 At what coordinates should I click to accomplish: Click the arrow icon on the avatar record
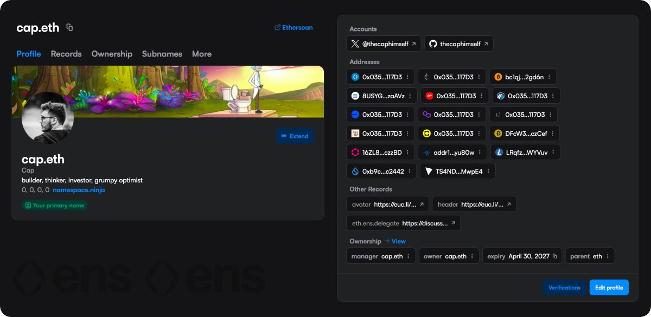[x=421, y=205]
